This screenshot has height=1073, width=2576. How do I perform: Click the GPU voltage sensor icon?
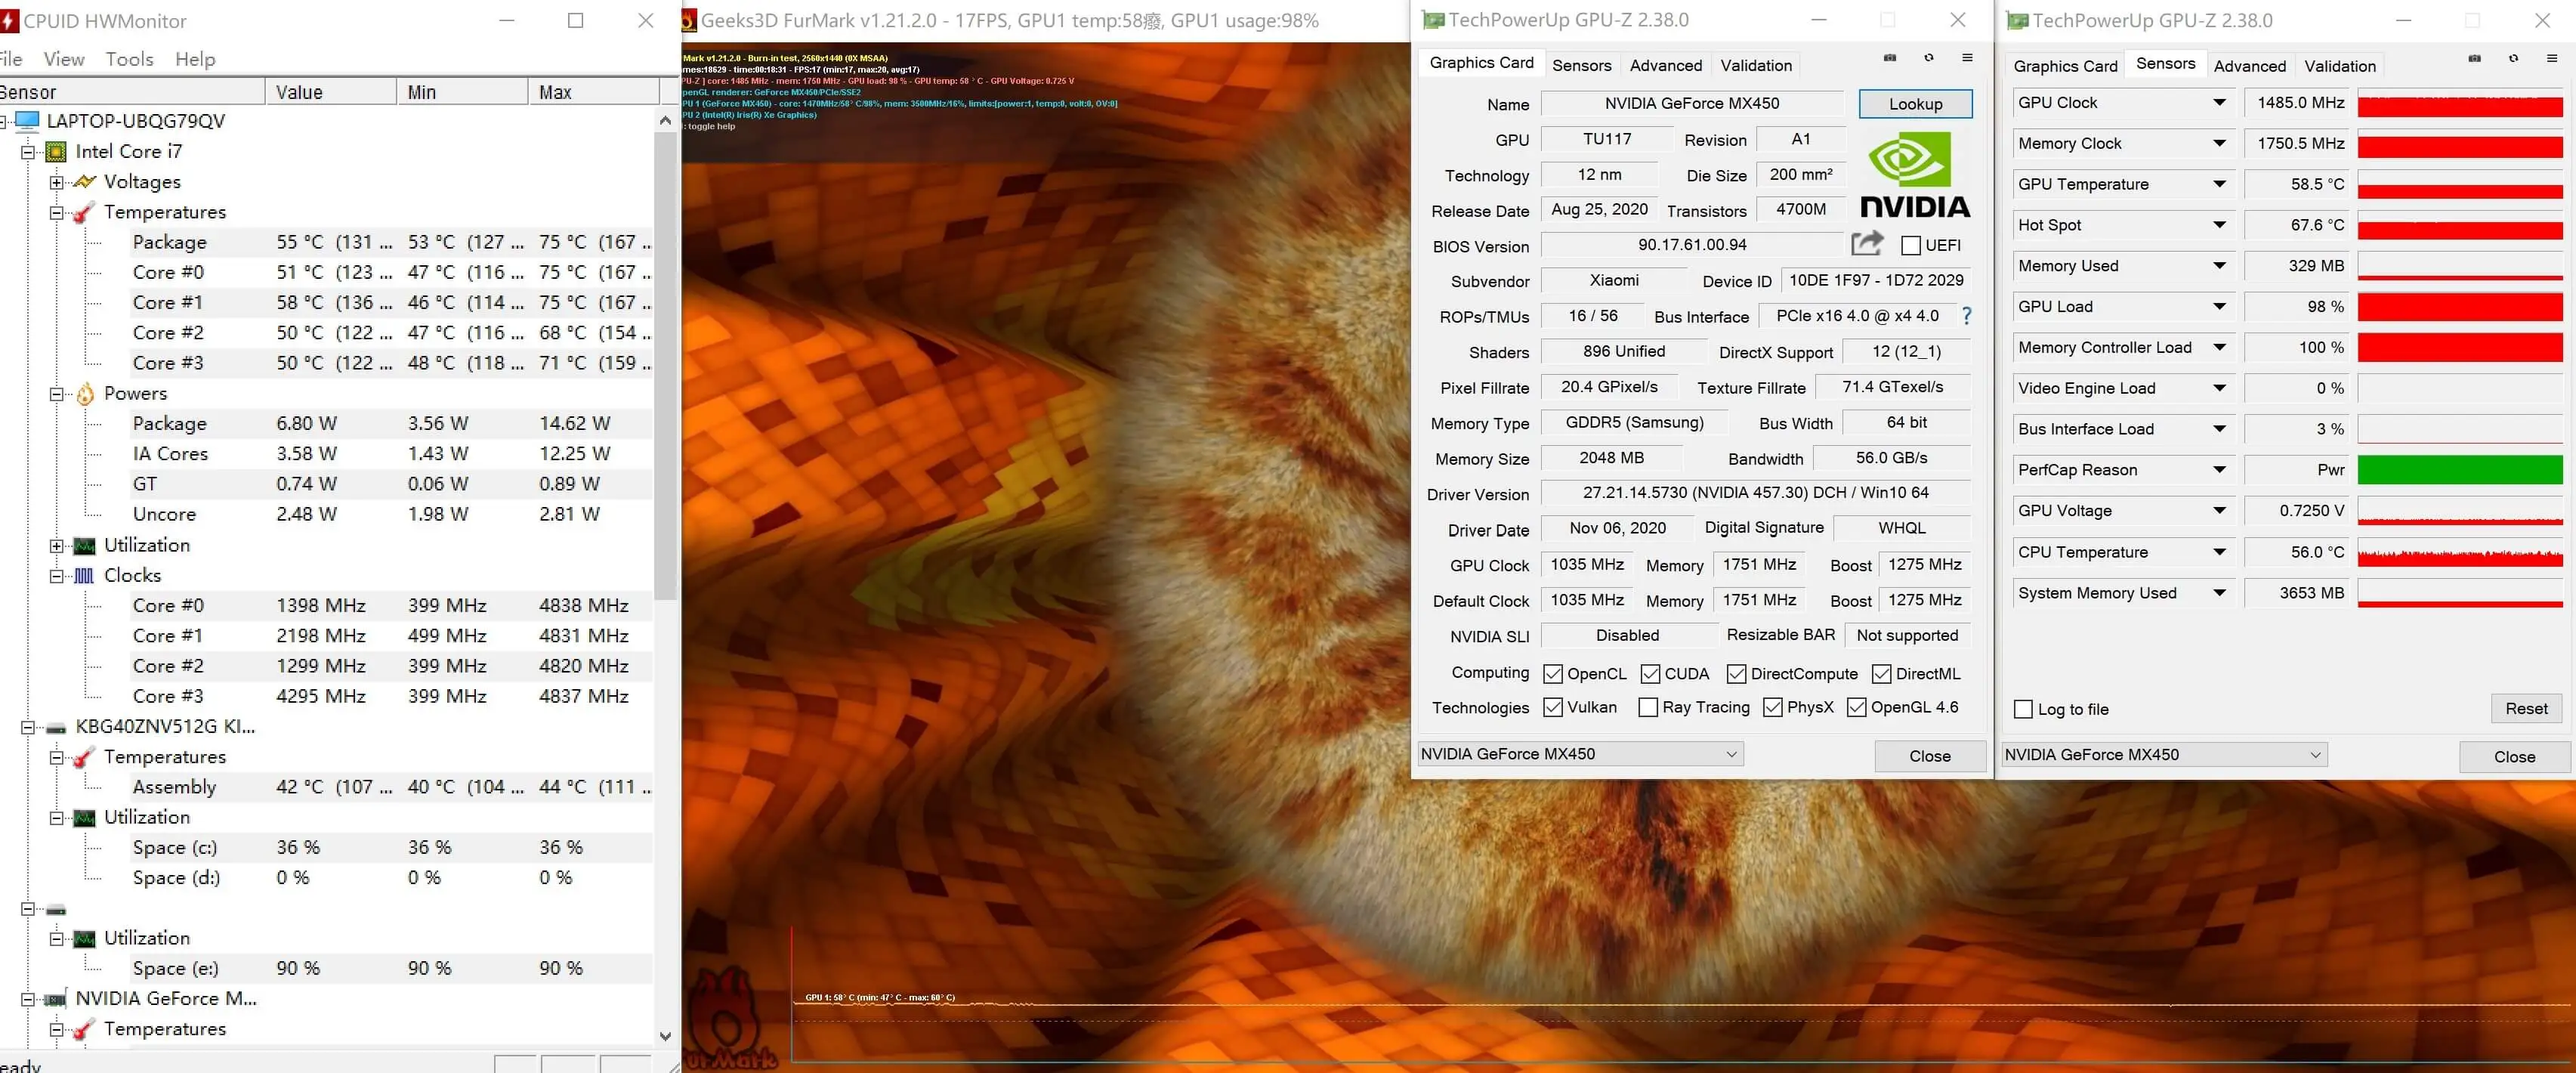pyautogui.click(x=2219, y=509)
